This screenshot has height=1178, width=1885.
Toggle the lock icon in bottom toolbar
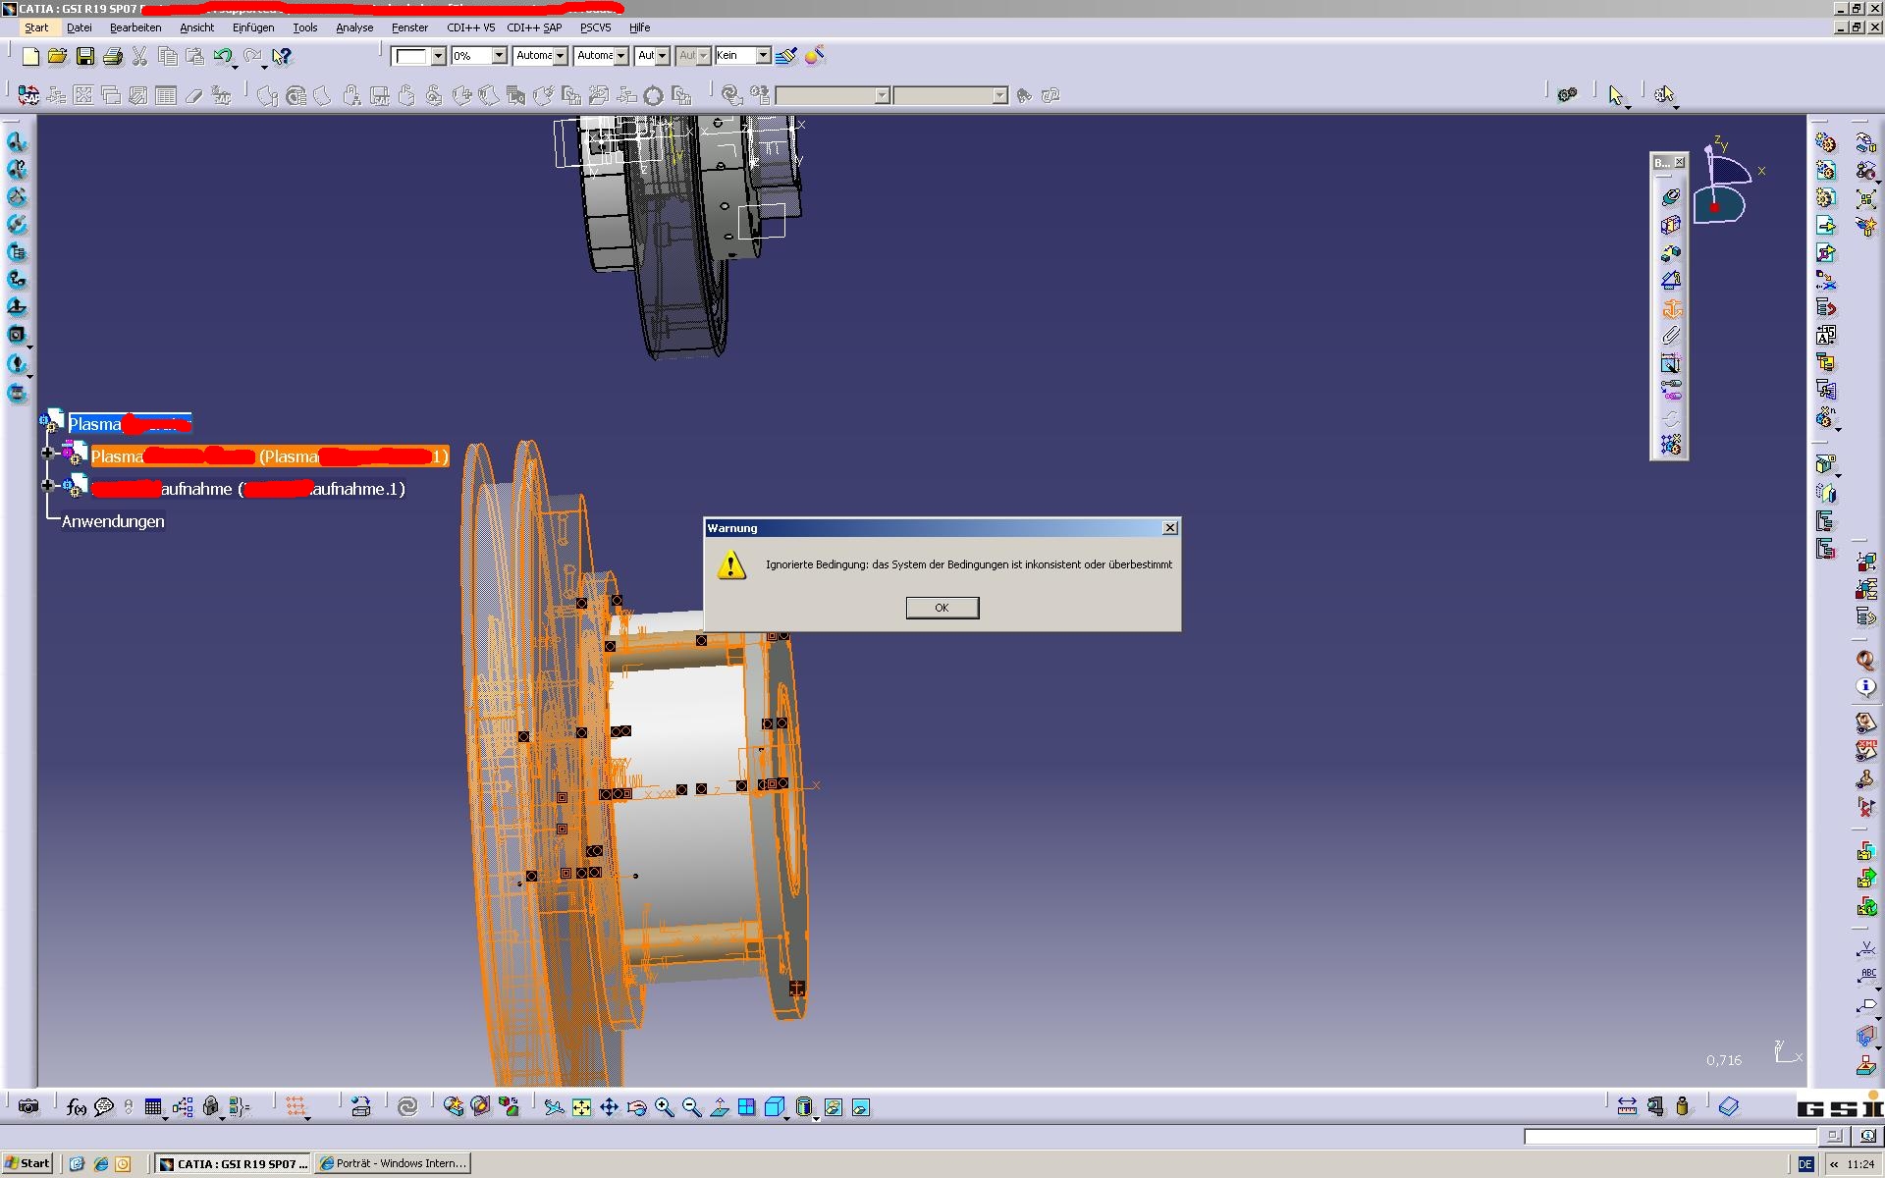coord(210,1107)
